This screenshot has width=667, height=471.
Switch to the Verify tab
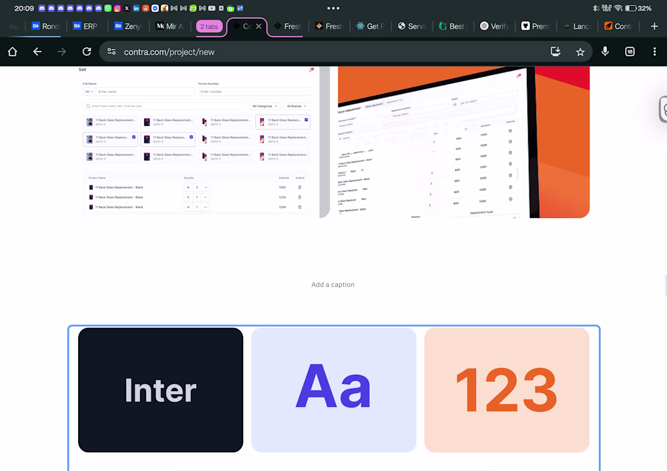point(494,26)
